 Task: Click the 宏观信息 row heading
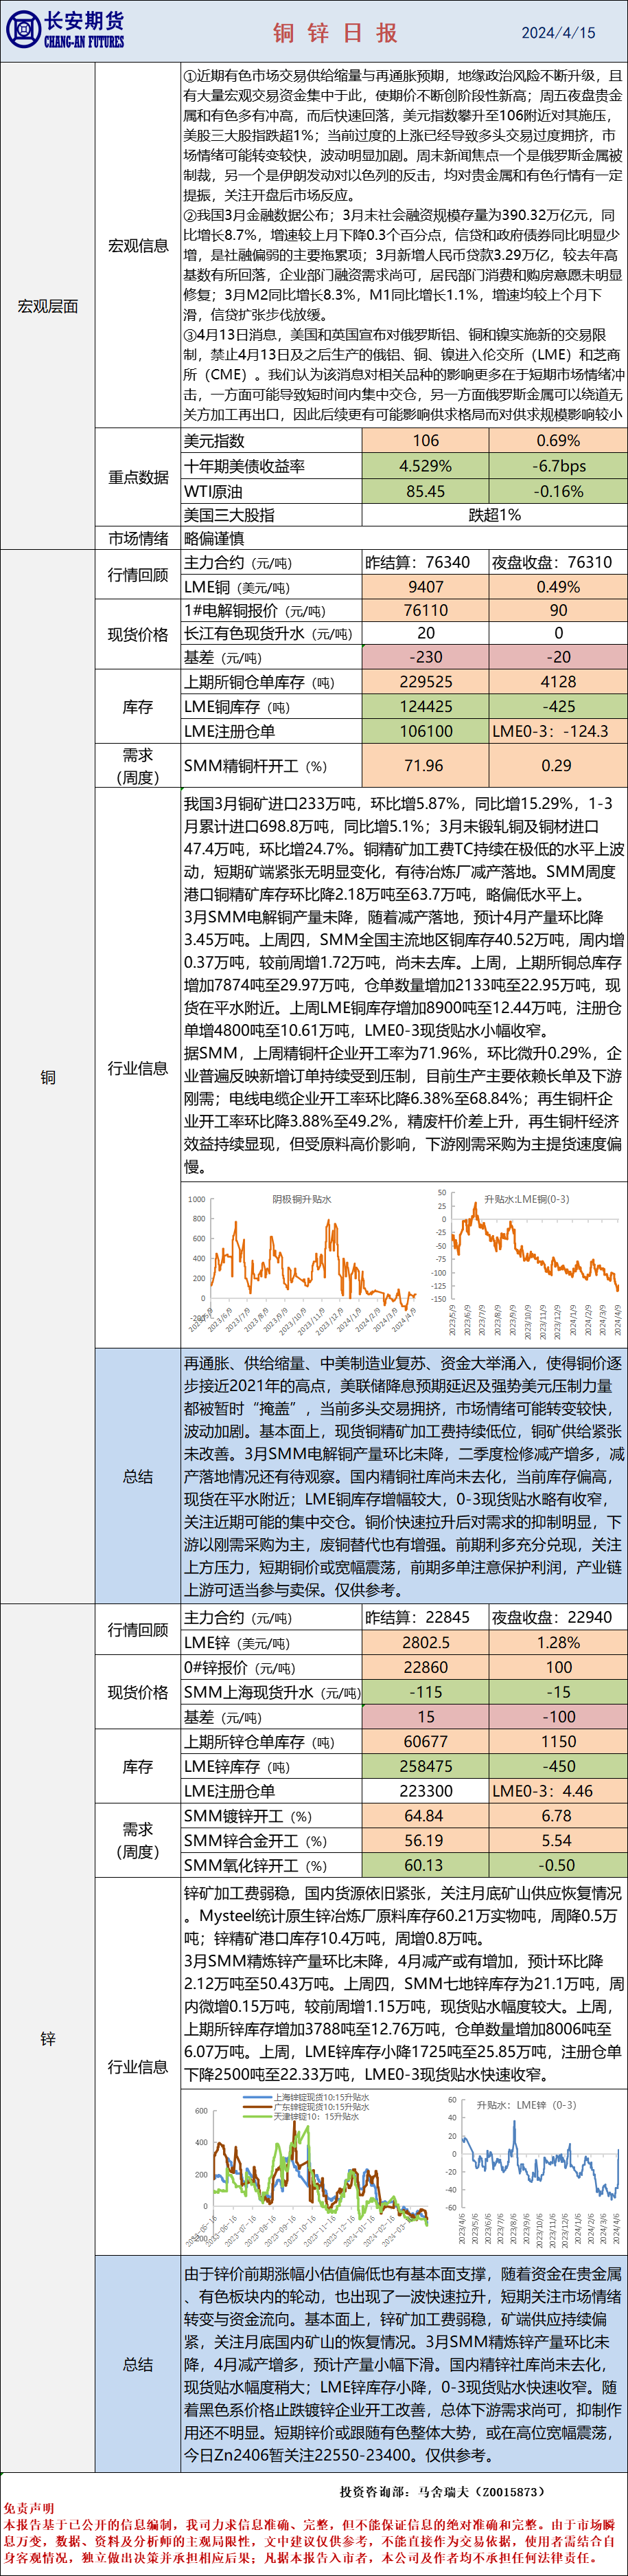pyautogui.click(x=138, y=246)
